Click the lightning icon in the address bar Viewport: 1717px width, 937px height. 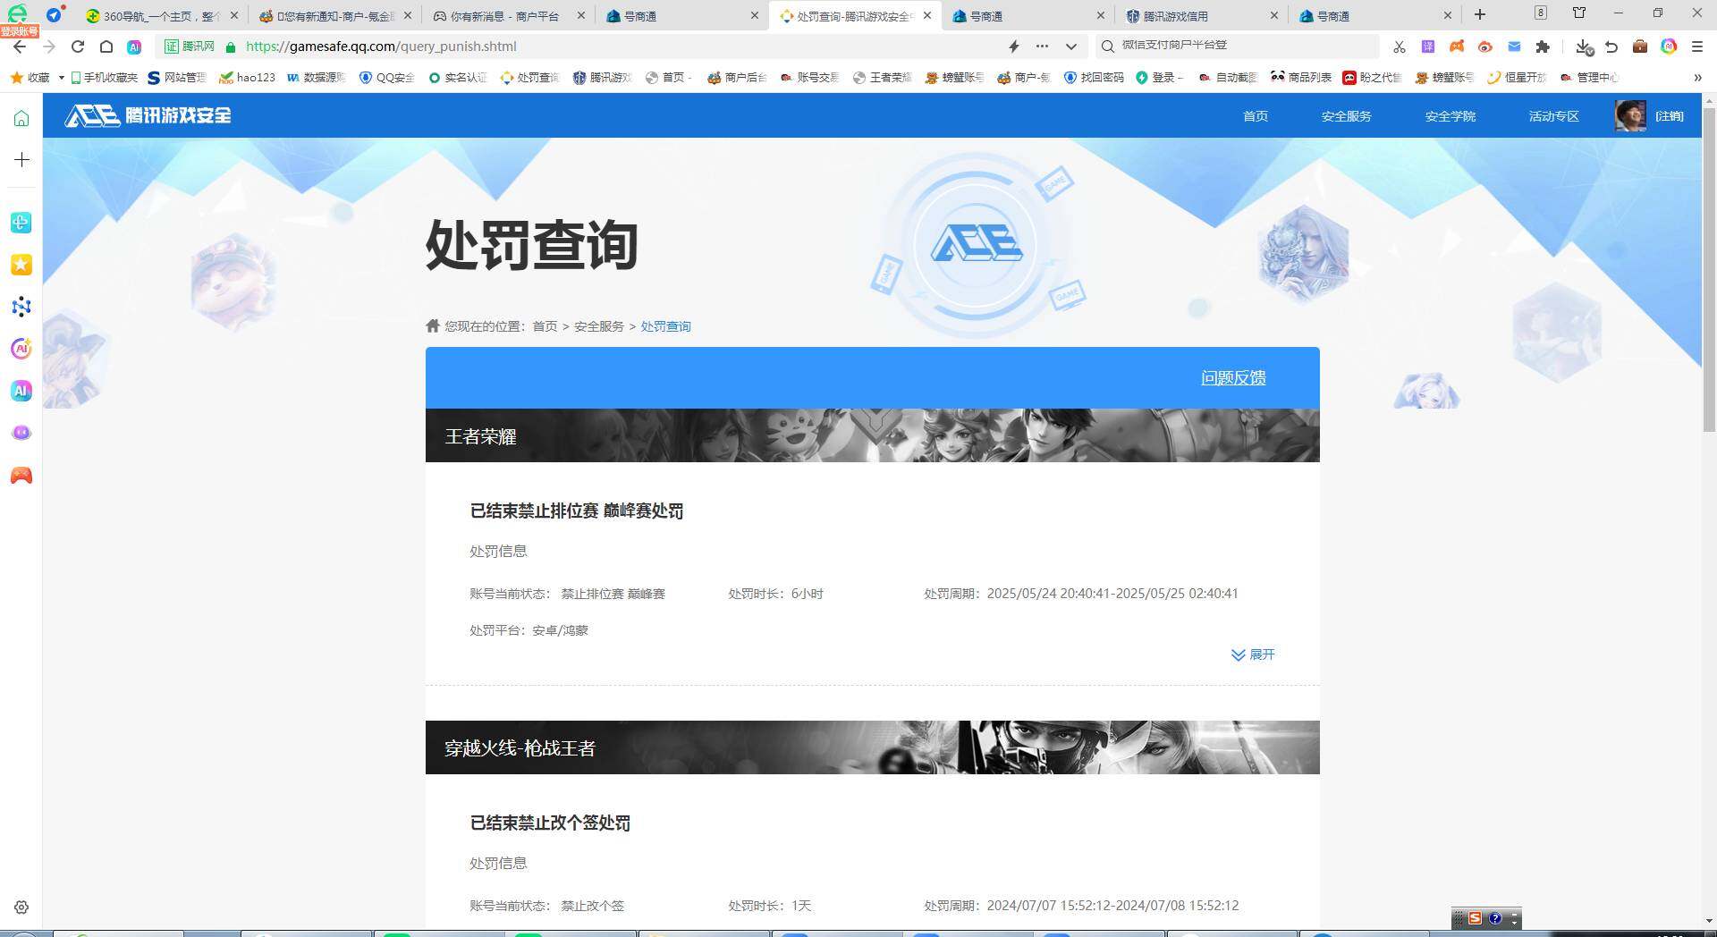click(1014, 46)
